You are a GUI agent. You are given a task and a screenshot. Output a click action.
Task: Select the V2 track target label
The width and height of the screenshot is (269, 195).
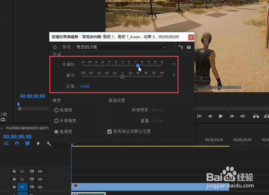[22, 179]
